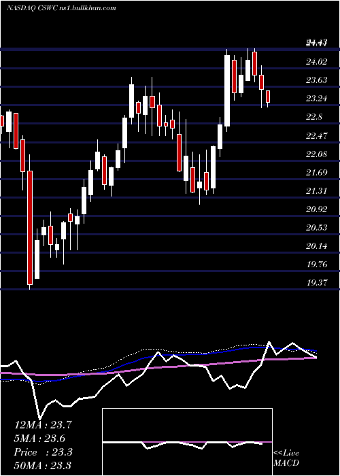Screen dimensions: 340x476
Task: Click the 20.14 price axis label
Action: point(317,246)
